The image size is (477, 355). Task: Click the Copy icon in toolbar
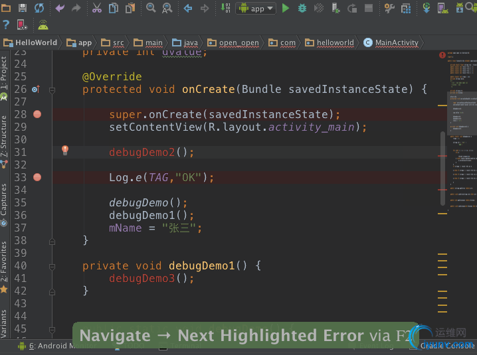point(114,8)
